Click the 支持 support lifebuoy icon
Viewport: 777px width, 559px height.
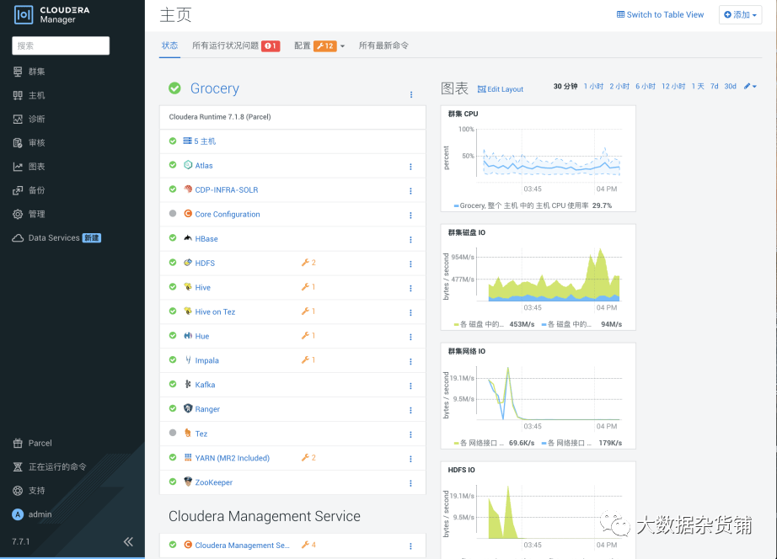tap(18, 491)
